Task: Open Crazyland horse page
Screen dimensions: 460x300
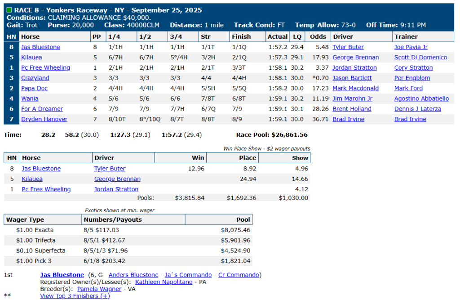Action: pos(35,78)
